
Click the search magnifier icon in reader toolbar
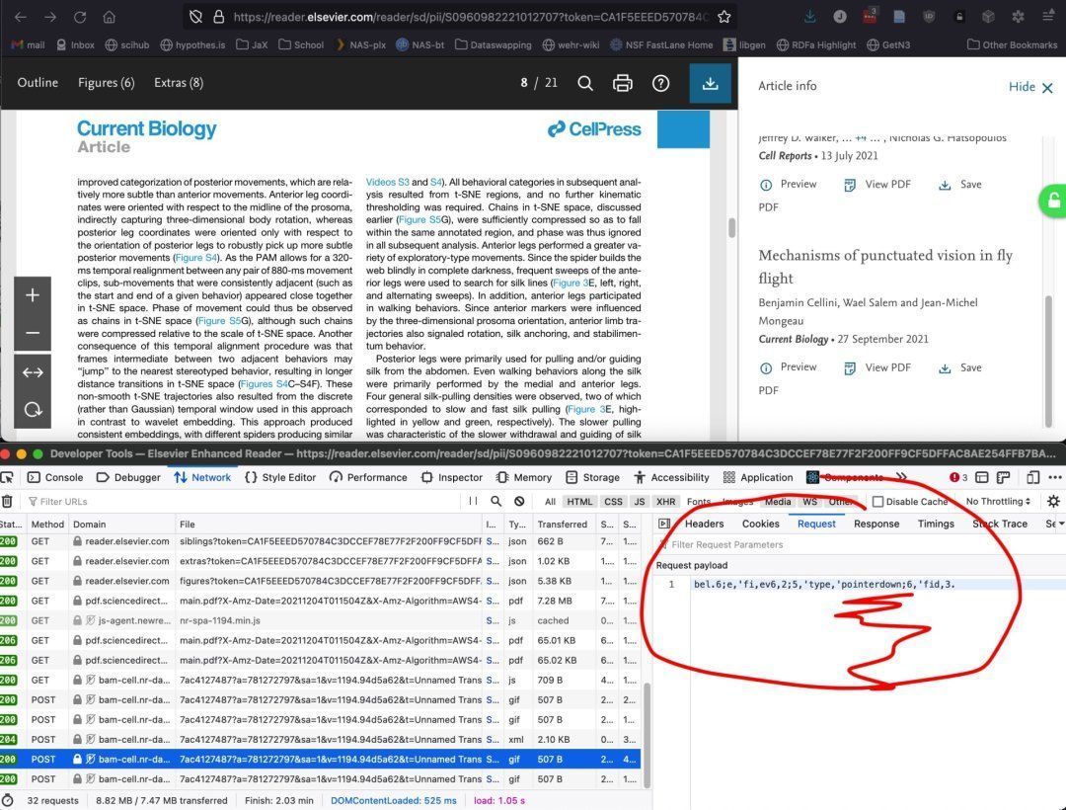tap(585, 84)
